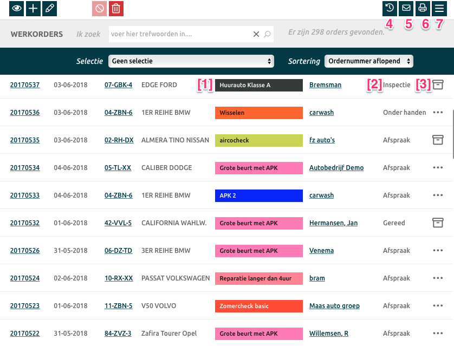Open history with the clock icon
Viewport: 454px width, 346px height.
point(389,8)
